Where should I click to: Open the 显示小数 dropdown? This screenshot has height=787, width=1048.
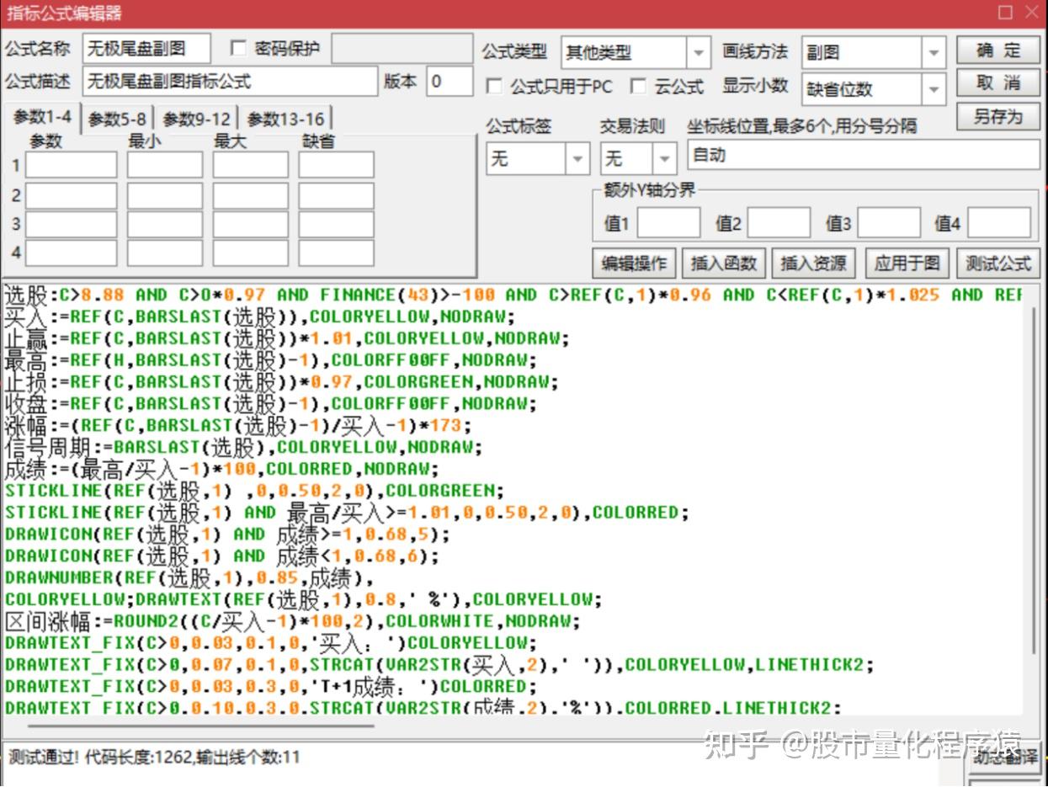click(873, 89)
